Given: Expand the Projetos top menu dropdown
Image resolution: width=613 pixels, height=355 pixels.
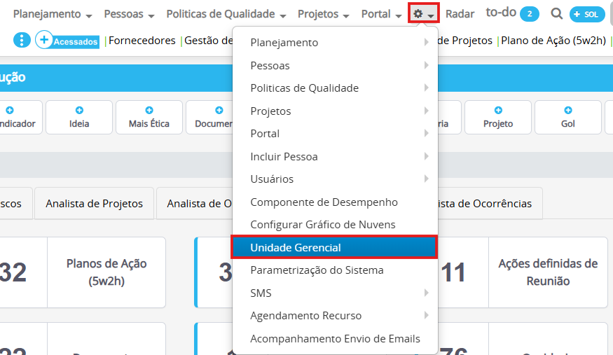Looking at the screenshot, I should pyautogui.click(x=323, y=14).
